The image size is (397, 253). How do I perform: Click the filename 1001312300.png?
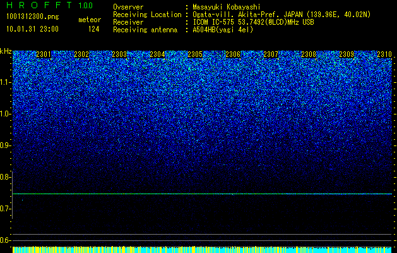[x=33, y=17]
